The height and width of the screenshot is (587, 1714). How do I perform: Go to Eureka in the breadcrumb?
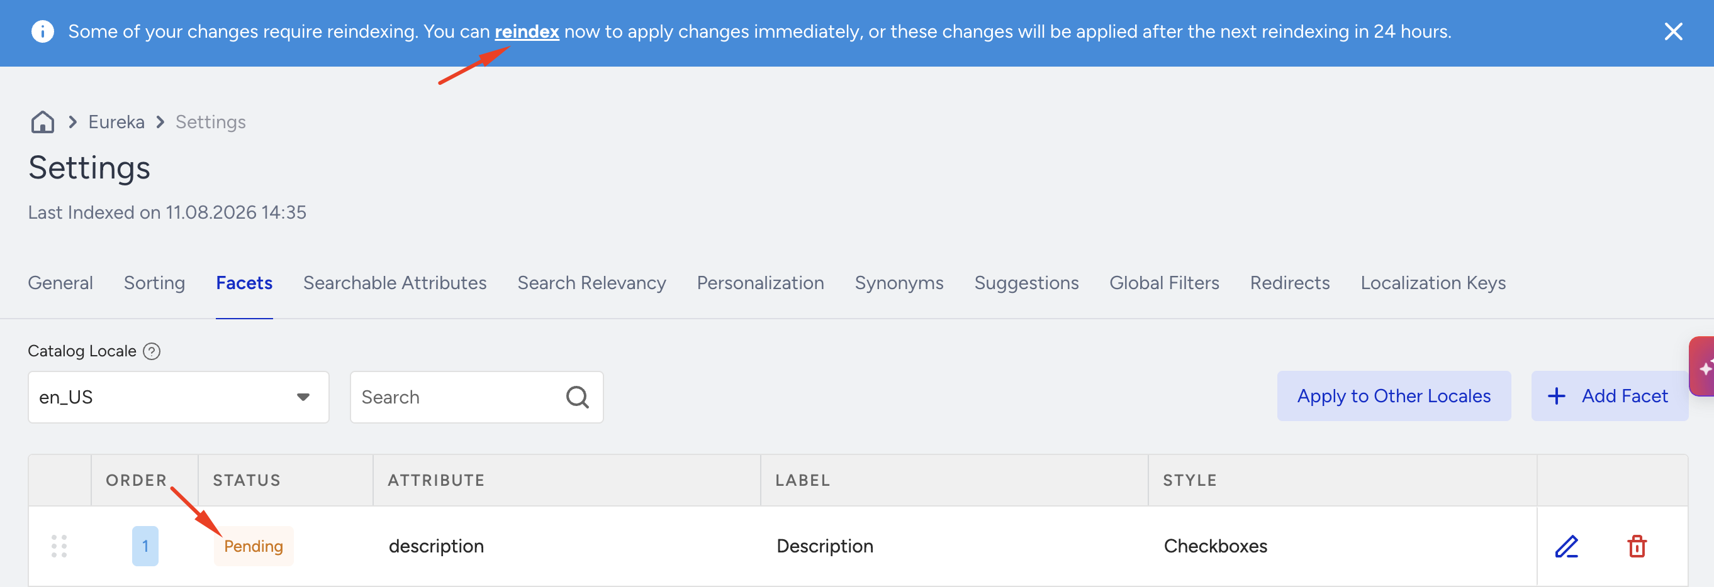pyautogui.click(x=116, y=123)
